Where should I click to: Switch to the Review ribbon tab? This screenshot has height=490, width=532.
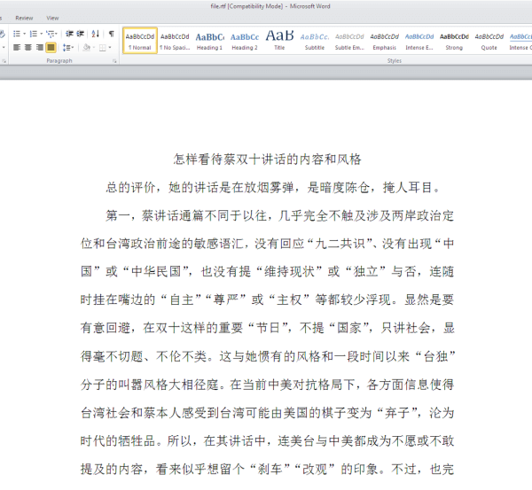pyautogui.click(x=24, y=18)
